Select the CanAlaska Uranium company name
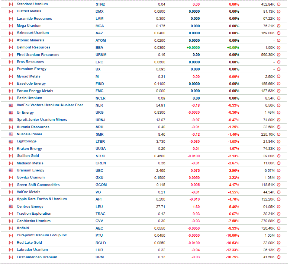 (34, 221)
